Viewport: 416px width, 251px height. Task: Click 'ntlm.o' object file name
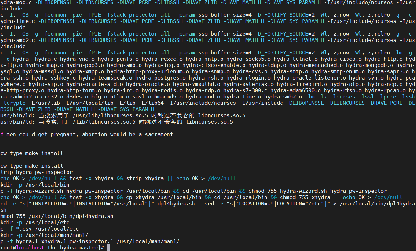click(120, 97)
